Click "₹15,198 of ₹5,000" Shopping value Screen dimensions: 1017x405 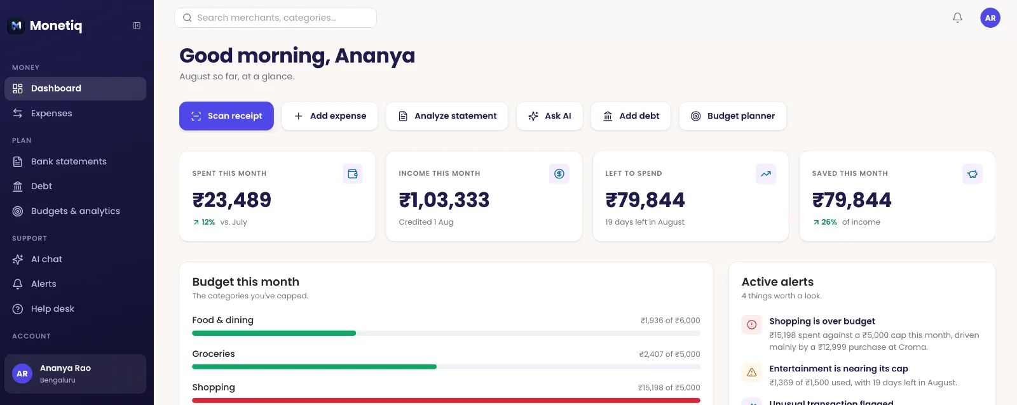click(669, 388)
